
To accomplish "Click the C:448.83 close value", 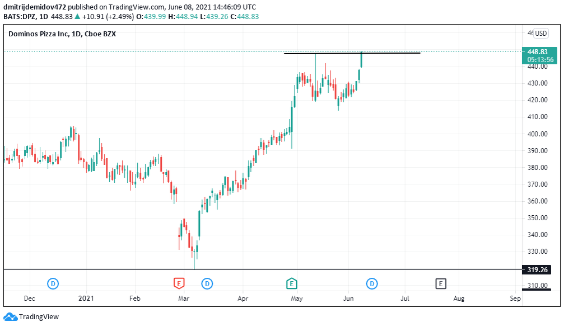I will 245,17.
